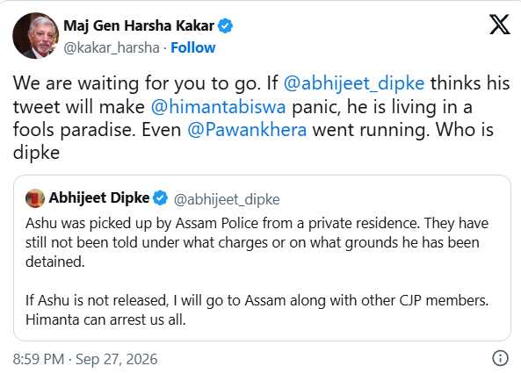
Task: Click the Abhijeet Dipke quoted author name
Action: 99,197
